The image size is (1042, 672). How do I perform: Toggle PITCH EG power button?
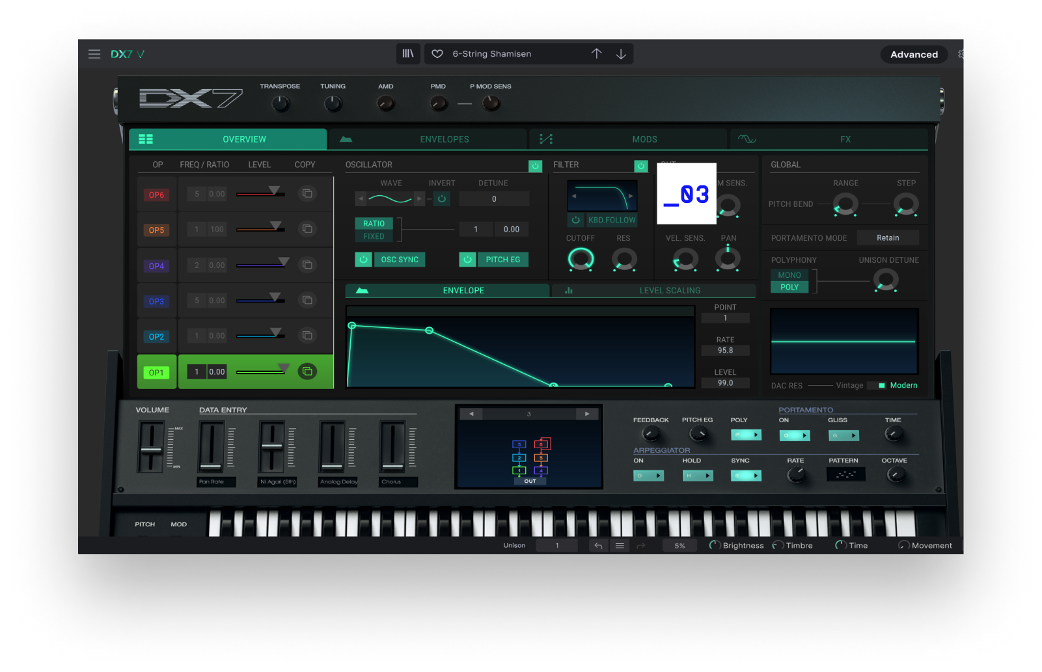click(x=467, y=260)
